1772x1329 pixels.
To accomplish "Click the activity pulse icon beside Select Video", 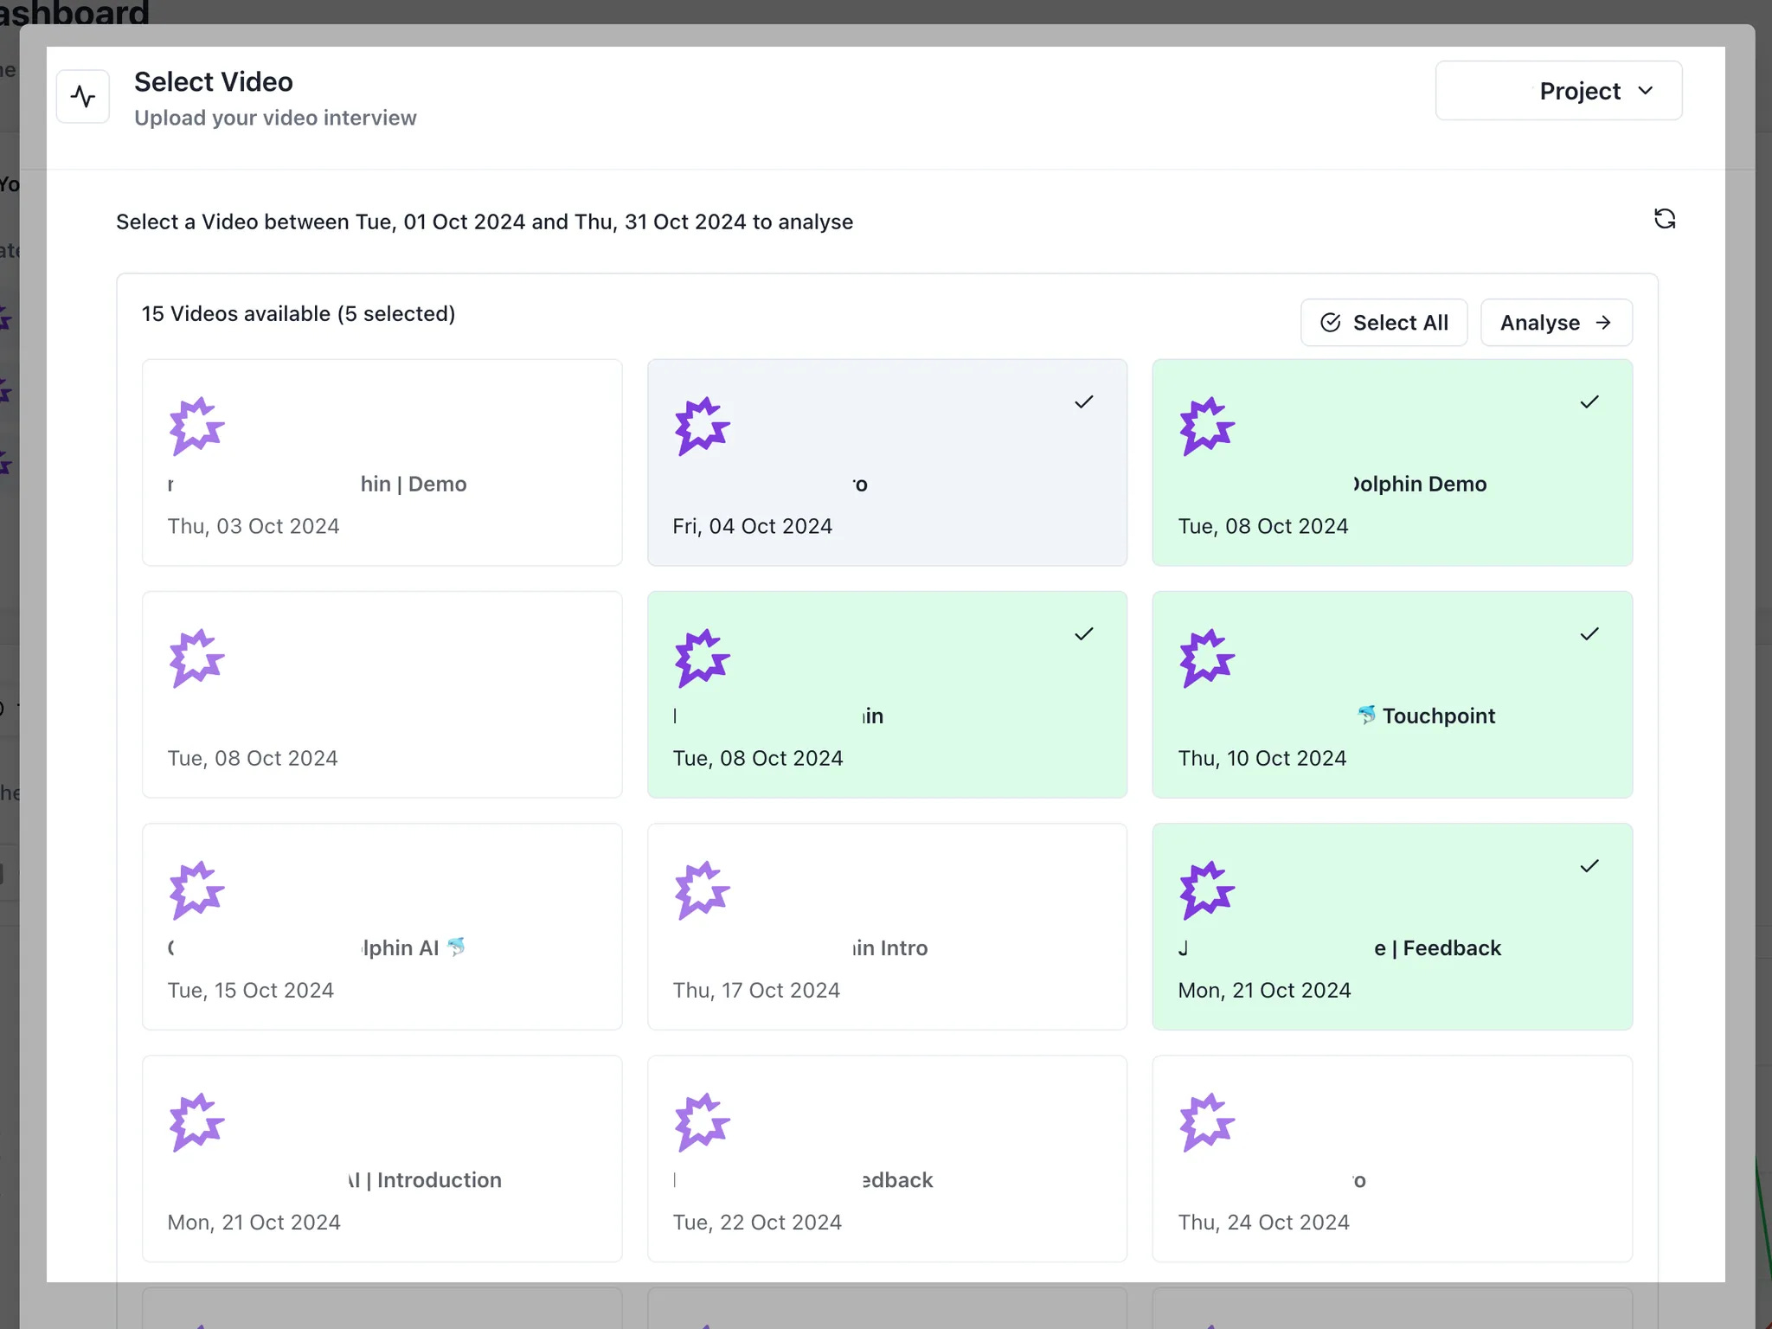I will [x=83, y=96].
